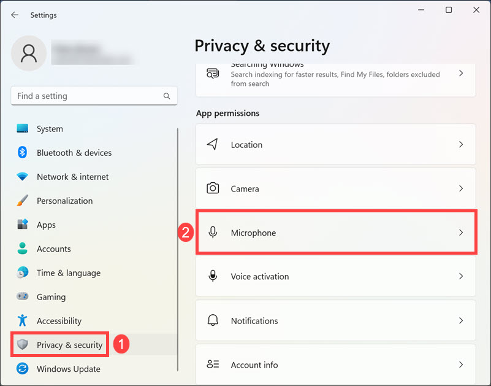Click the Gaming controller icon
The image size is (491, 386).
click(x=23, y=297)
